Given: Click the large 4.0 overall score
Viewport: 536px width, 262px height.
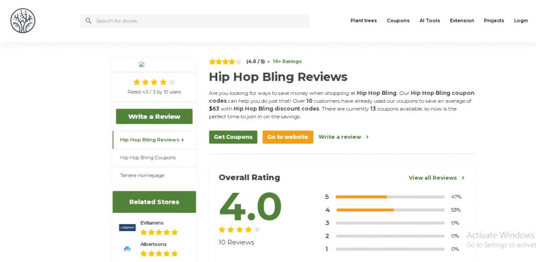Looking at the screenshot, I should [x=250, y=208].
